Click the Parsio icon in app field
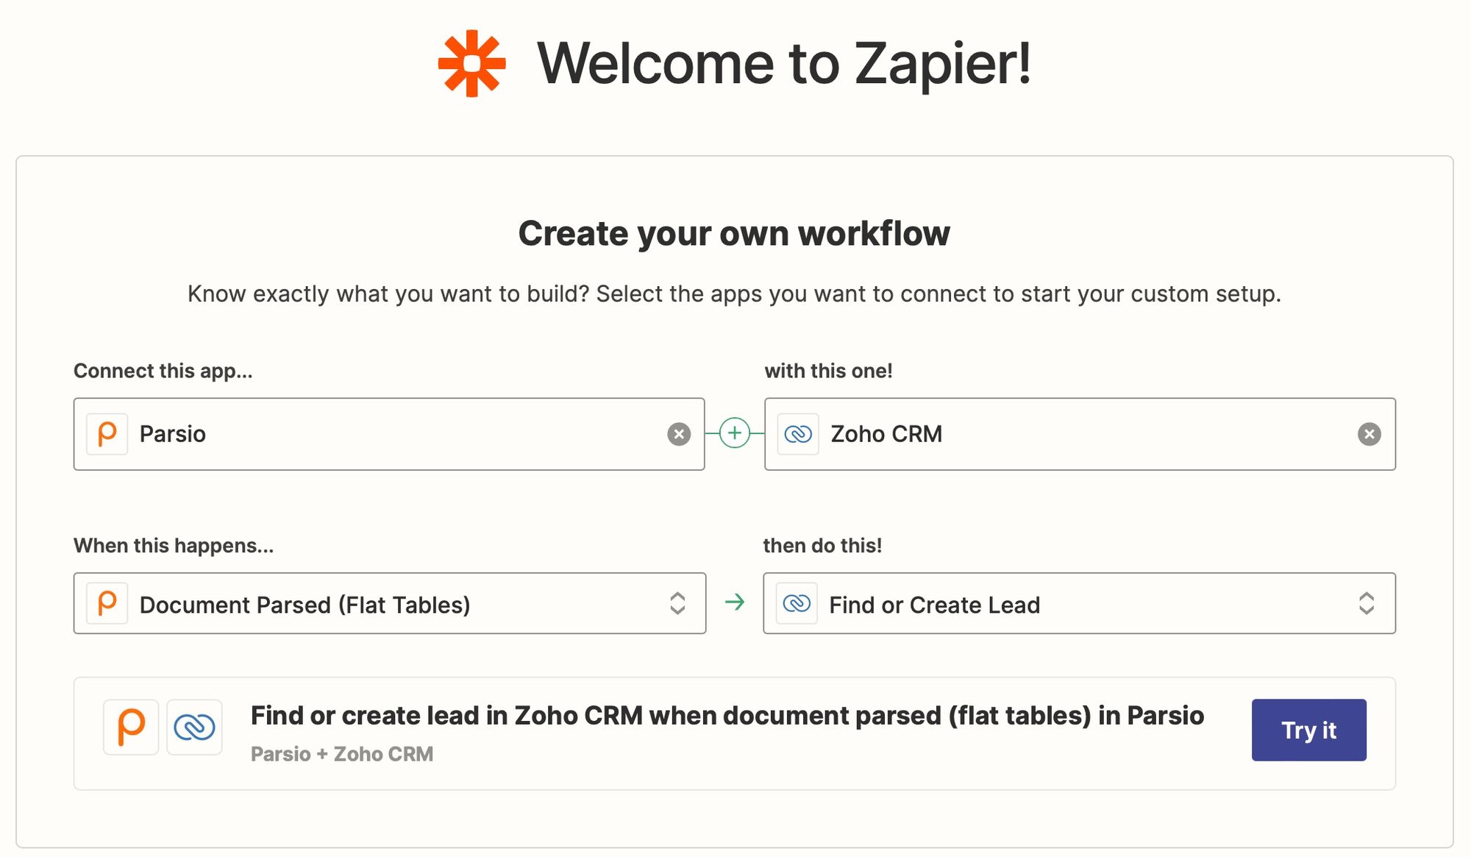Screen dimensions: 1471x857 coord(107,434)
